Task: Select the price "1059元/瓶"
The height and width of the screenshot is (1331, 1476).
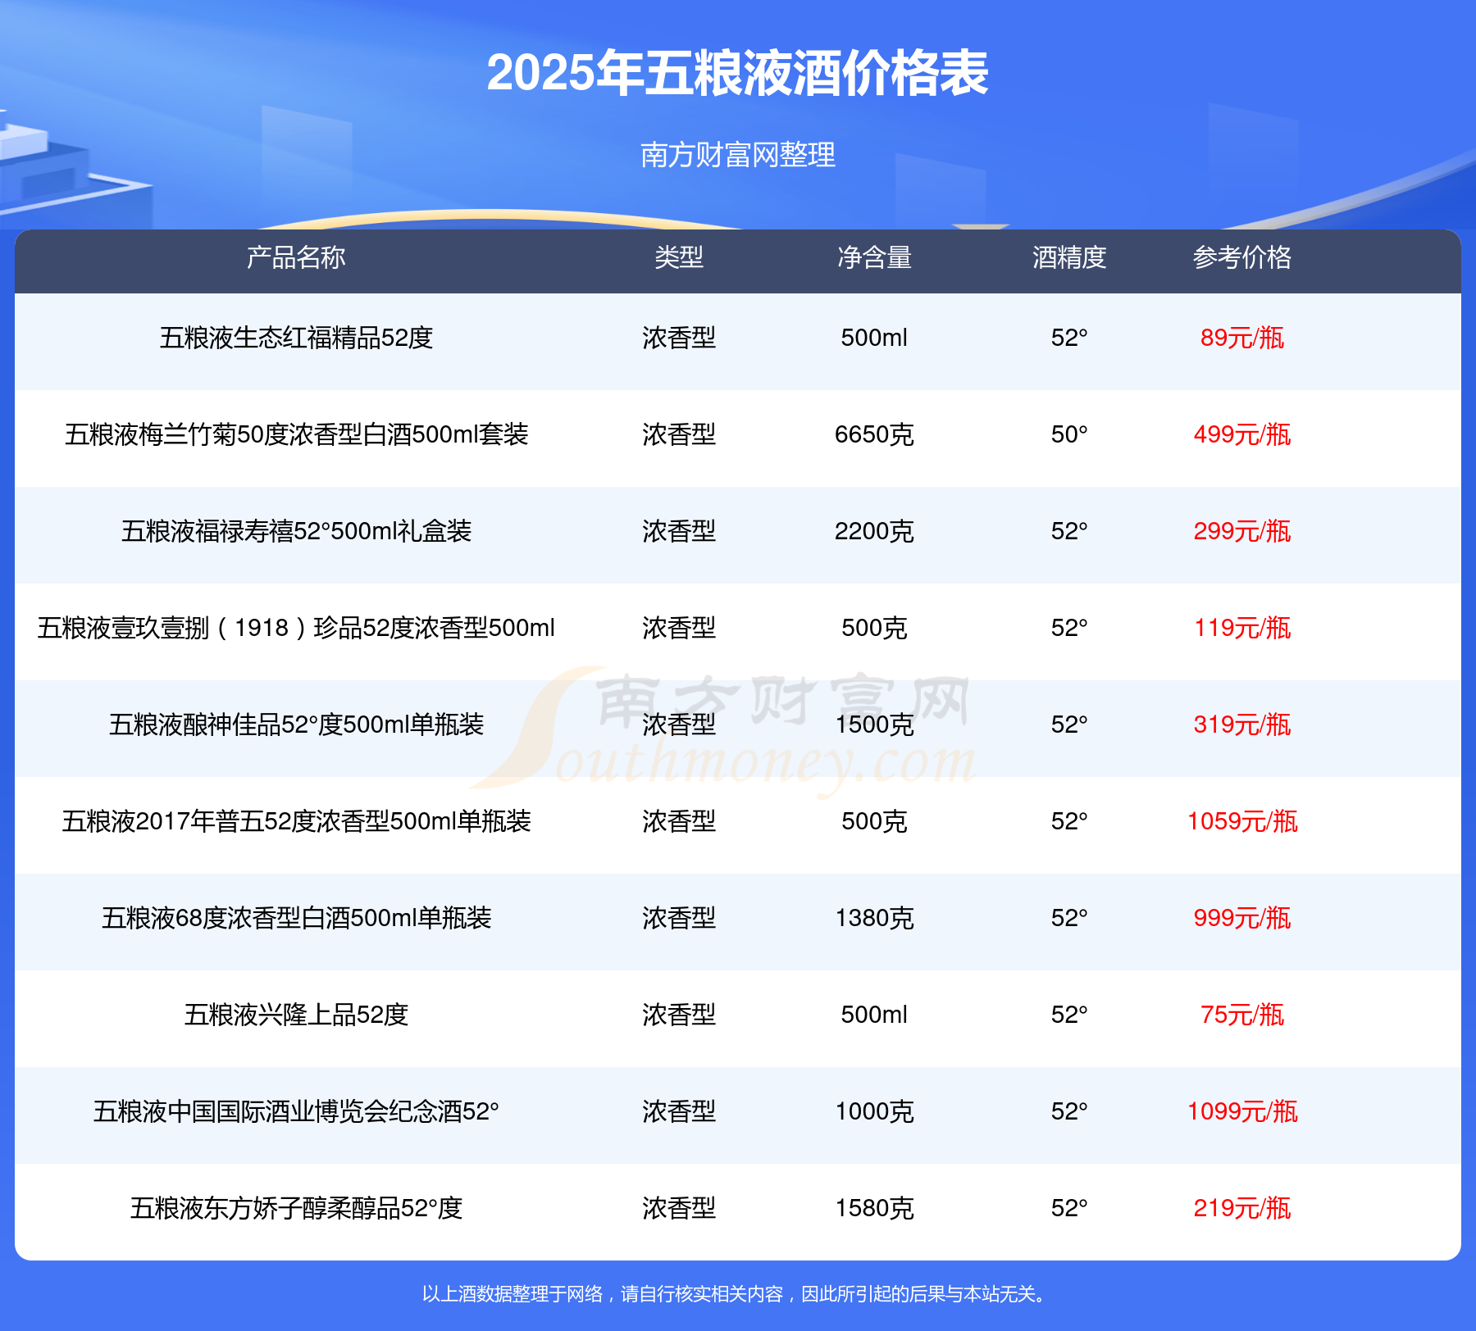Action: point(1242,821)
